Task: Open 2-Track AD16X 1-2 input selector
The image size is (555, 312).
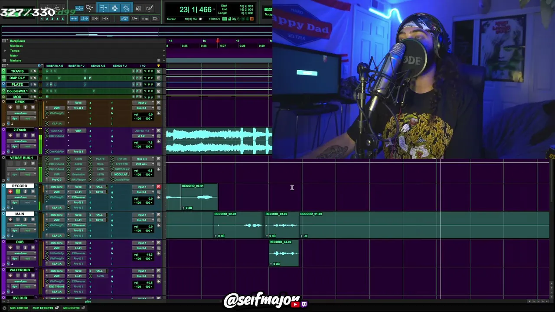Action: tap(143, 131)
